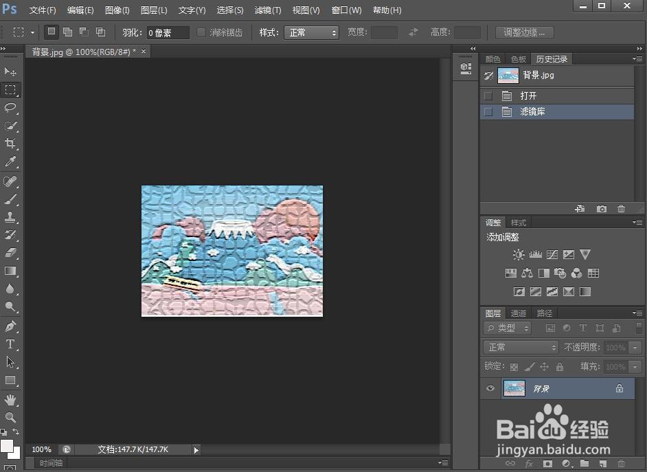The width and height of the screenshot is (647, 472).
Task: Toggle history brush source for 打开 state
Action: pos(488,96)
